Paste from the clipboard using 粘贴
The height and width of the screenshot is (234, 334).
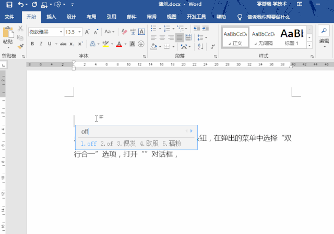pyautogui.click(x=8, y=36)
